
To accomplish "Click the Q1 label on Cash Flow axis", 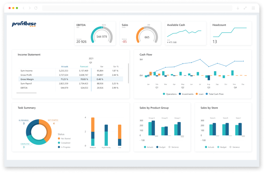I will [157, 87].
